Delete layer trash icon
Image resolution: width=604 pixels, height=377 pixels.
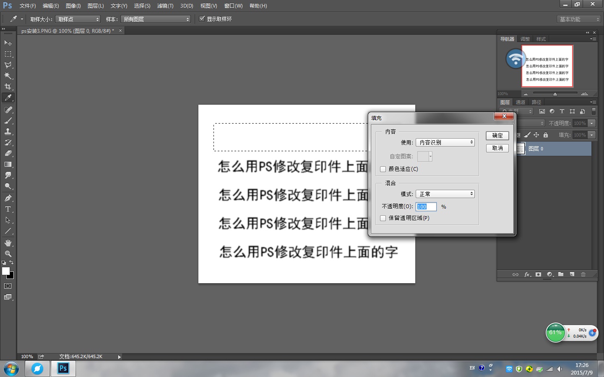583,274
